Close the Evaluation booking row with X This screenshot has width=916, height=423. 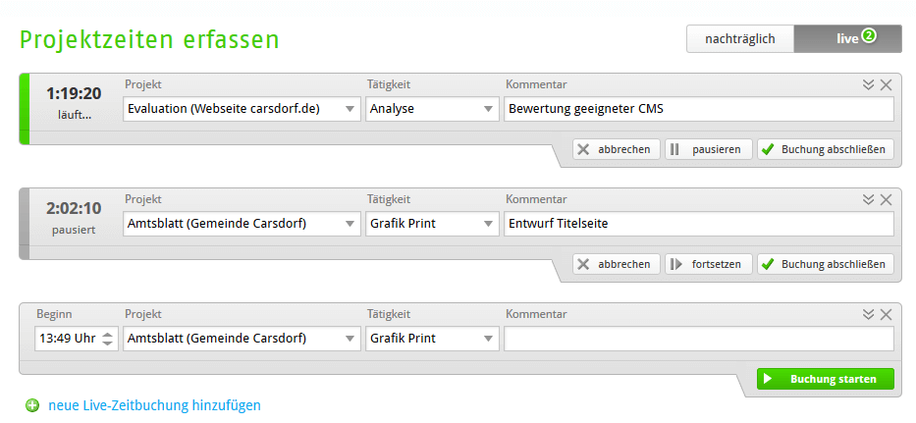(x=886, y=84)
